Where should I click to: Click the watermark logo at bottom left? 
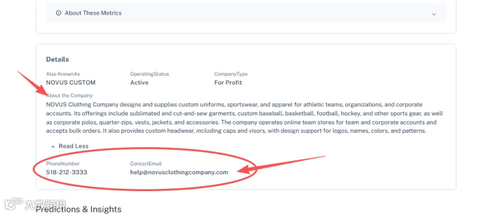[x=35, y=204]
